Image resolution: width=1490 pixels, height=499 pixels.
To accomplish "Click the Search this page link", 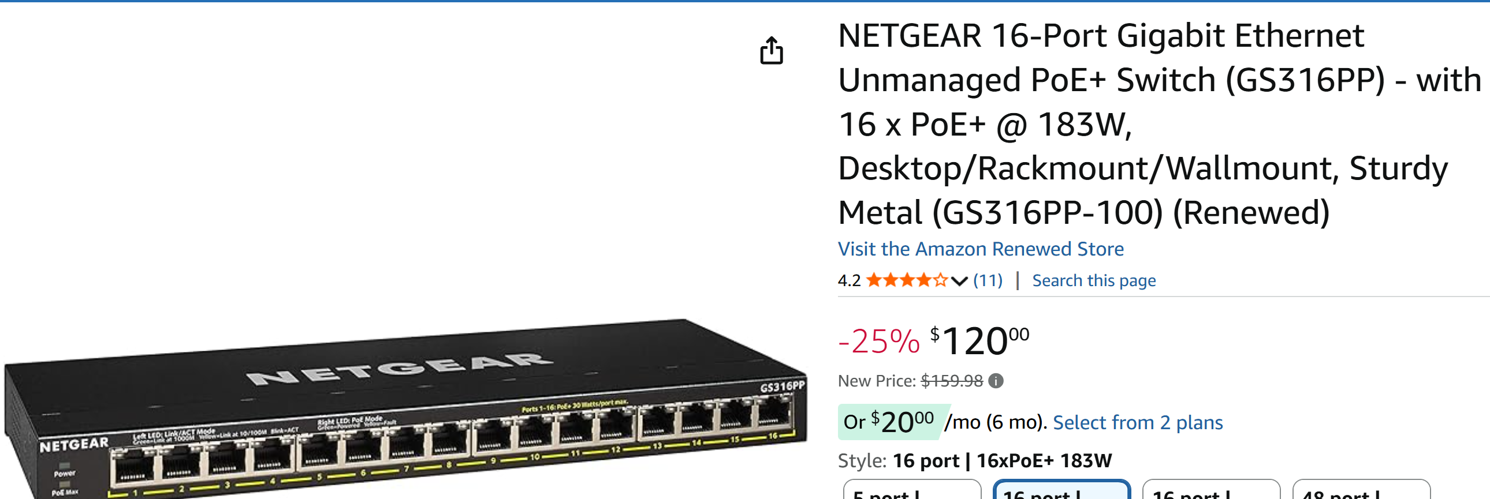I will pos(1094,281).
